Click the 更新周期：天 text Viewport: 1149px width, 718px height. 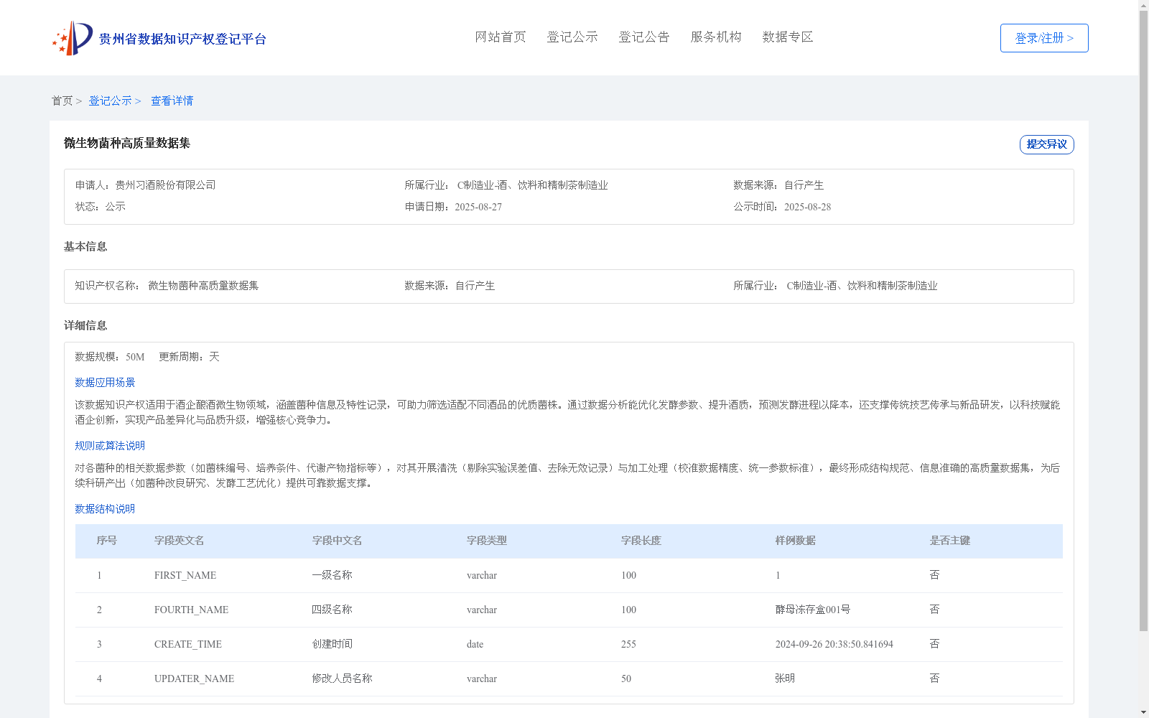(189, 356)
